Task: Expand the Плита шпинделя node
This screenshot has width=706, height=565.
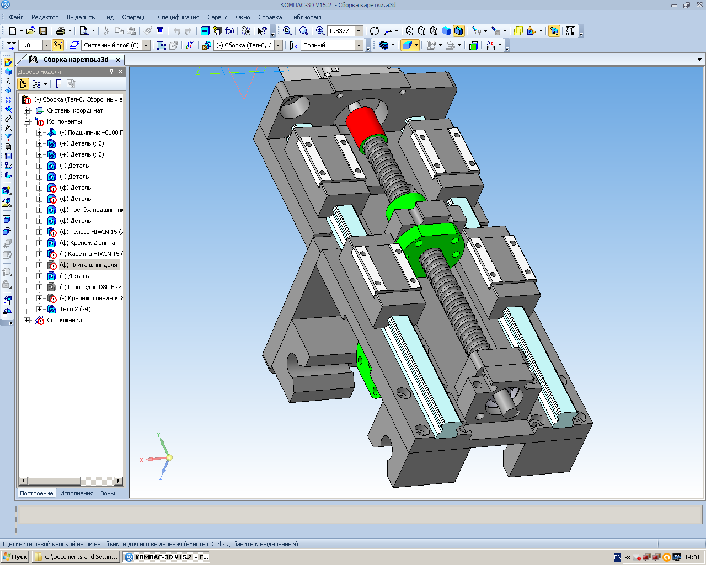Action: tap(39, 265)
